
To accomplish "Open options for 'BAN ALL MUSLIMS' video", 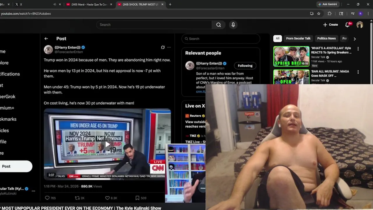I will [358, 72].
